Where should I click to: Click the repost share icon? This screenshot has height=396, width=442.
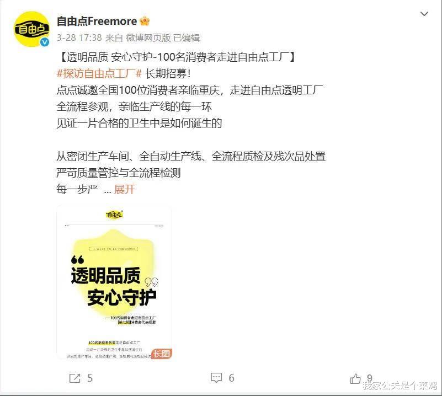[x=75, y=378]
